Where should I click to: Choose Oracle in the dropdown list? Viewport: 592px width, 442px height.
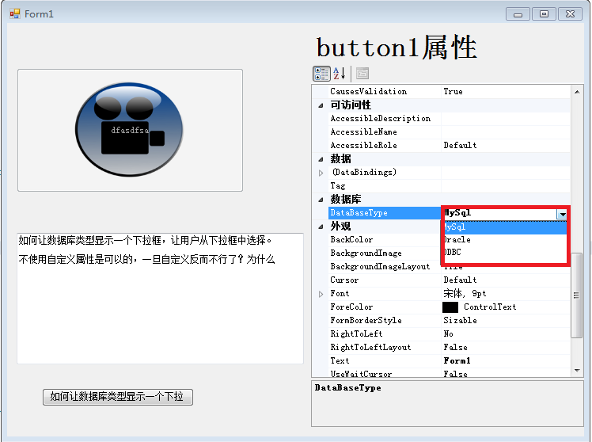pos(506,239)
